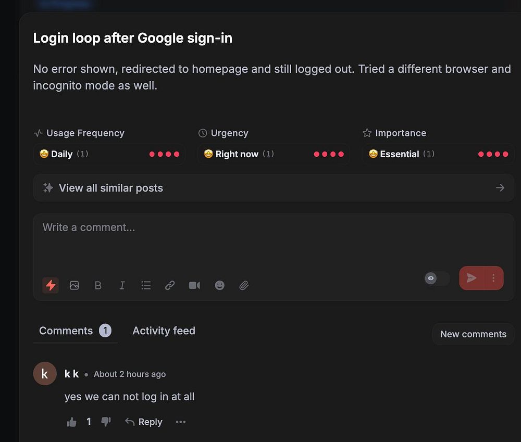Image resolution: width=521 pixels, height=442 pixels.
Task: Attach a video recording
Action: coord(194,285)
